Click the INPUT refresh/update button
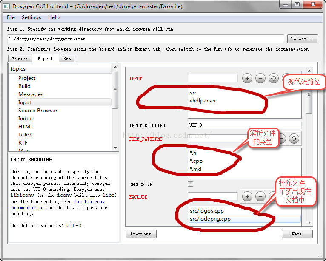 273,78
